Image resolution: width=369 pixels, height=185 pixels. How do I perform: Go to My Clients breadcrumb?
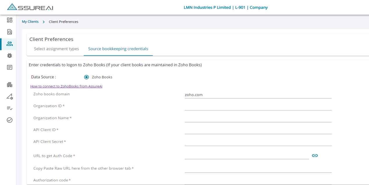click(x=30, y=22)
